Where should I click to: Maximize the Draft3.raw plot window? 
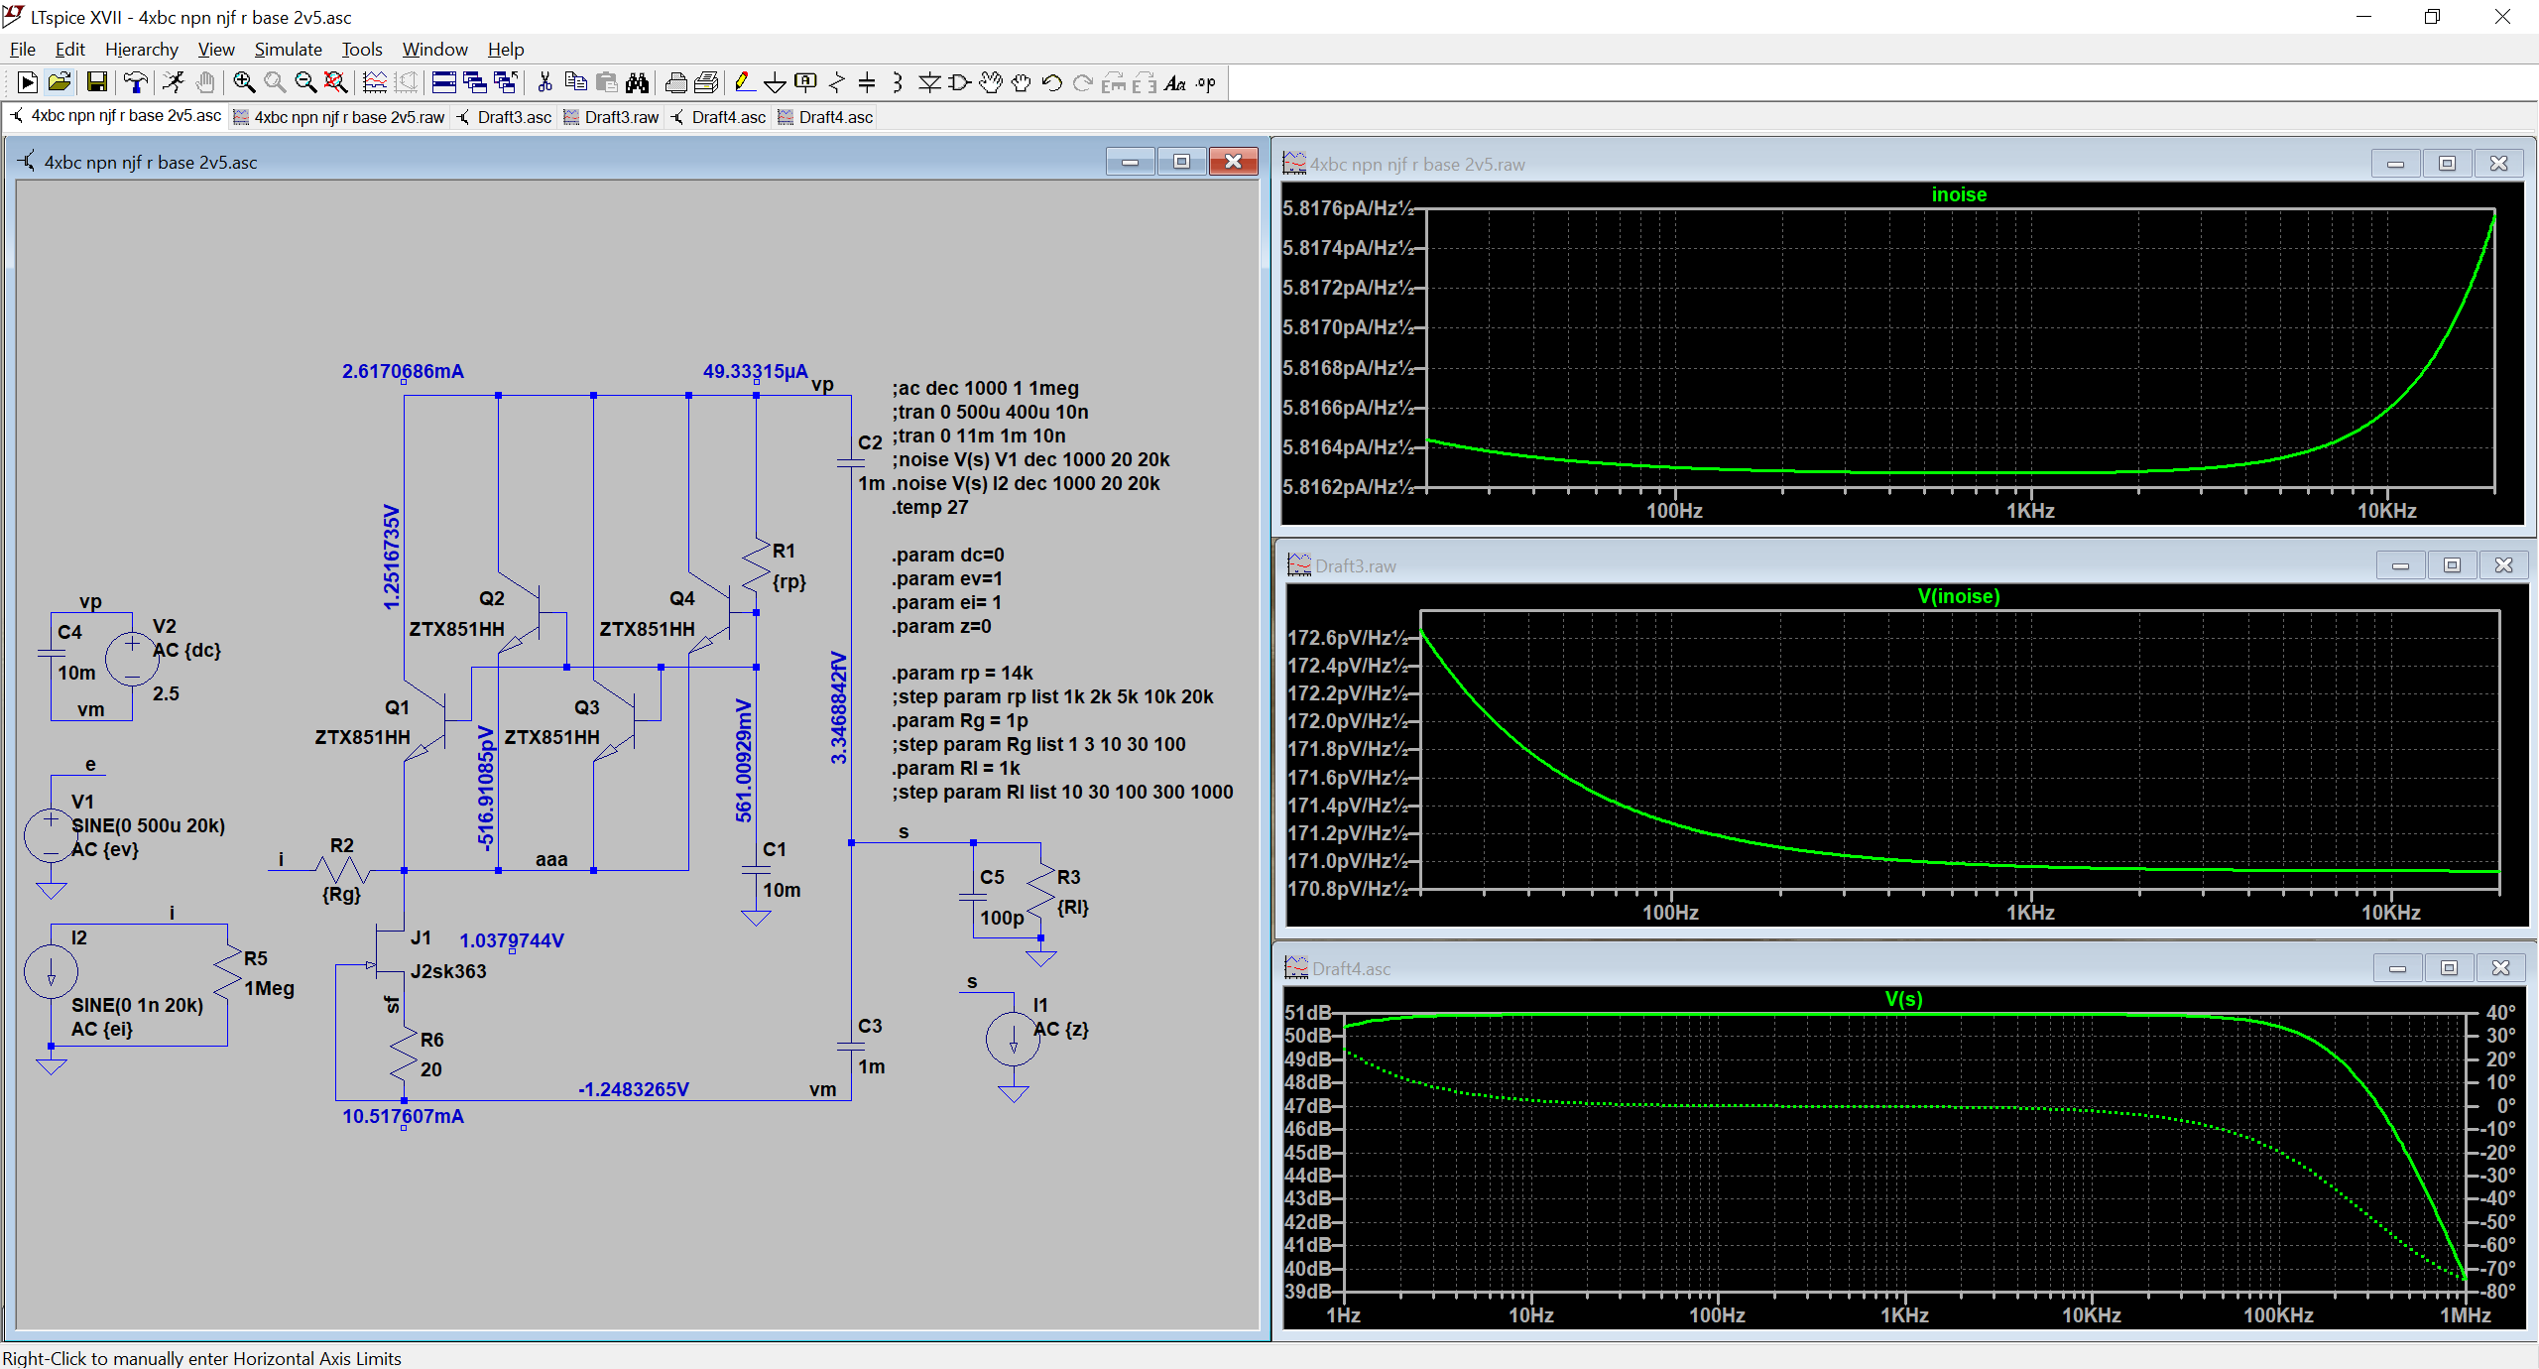click(2452, 565)
